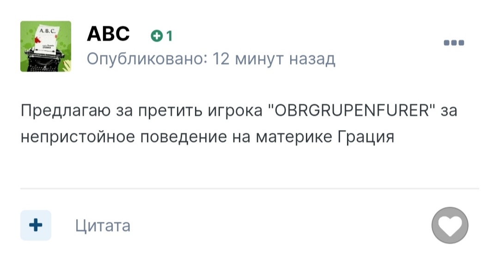
Task: Click the multi-quote plus button
Action: (x=36, y=225)
